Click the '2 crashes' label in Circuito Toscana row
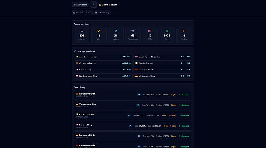Screen dimensions: 266x148 pyautogui.click(x=172, y=116)
